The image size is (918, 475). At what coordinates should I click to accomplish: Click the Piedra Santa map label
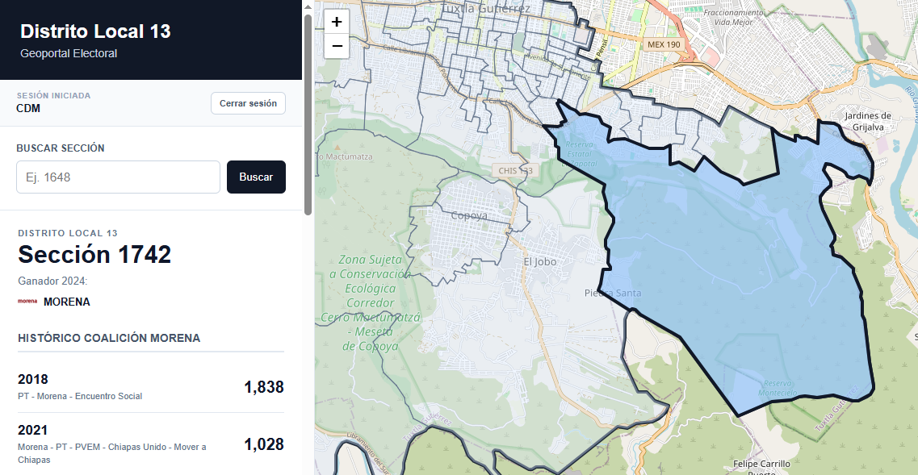pos(612,293)
